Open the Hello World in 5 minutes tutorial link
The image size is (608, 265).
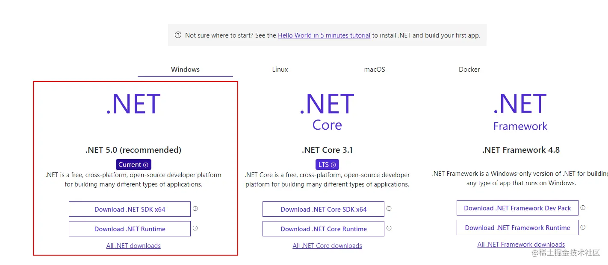click(x=324, y=35)
